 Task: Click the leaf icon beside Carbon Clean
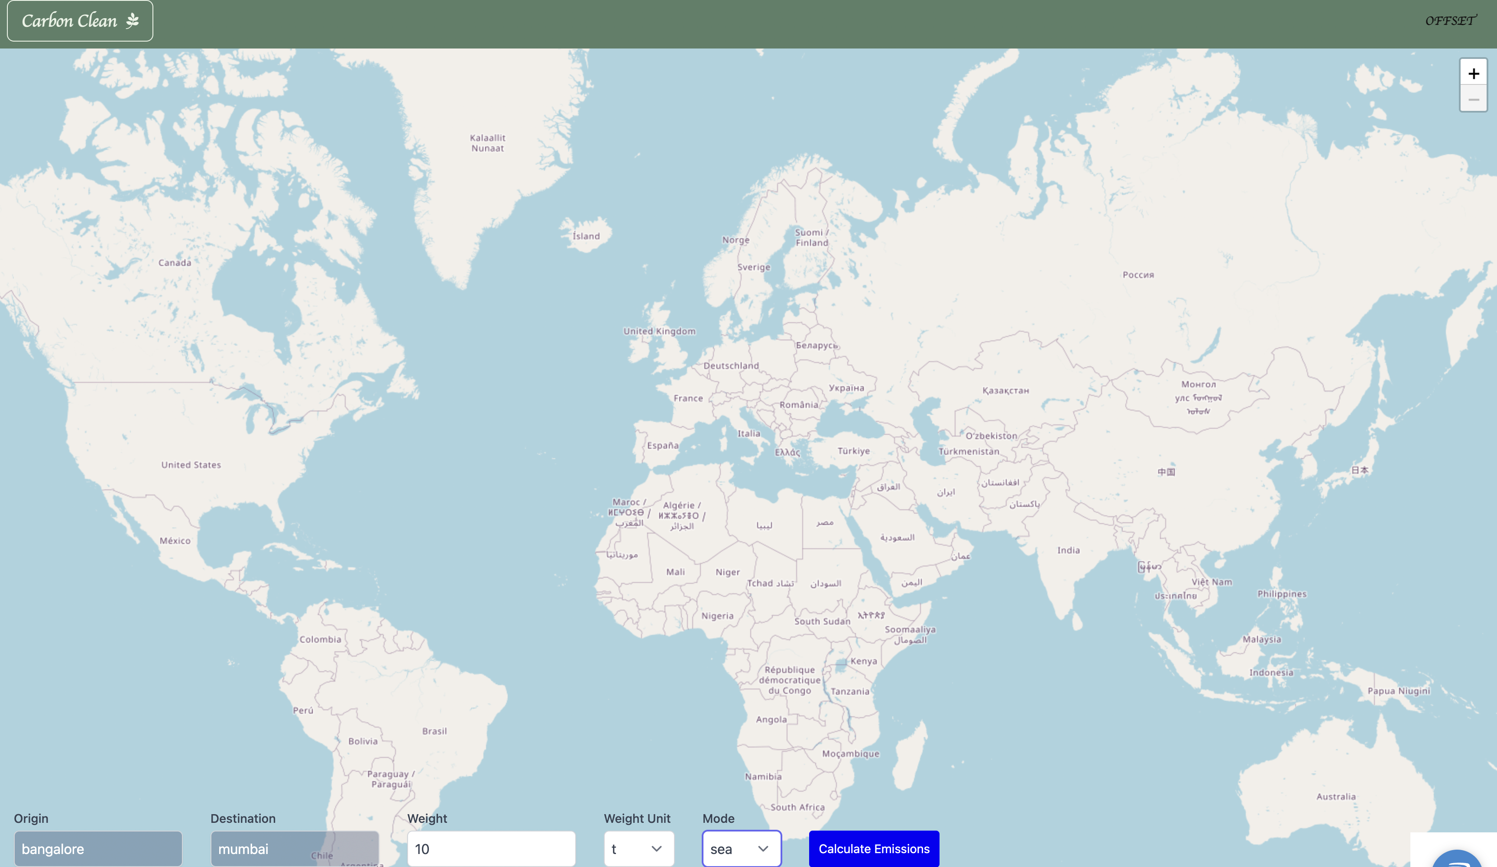coord(133,21)
